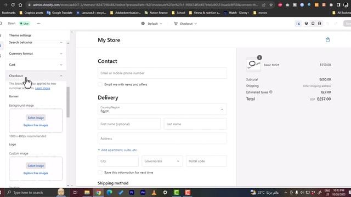
Task: Click the undo arrow in editor toolbar
Action: (x=328, y=24)
